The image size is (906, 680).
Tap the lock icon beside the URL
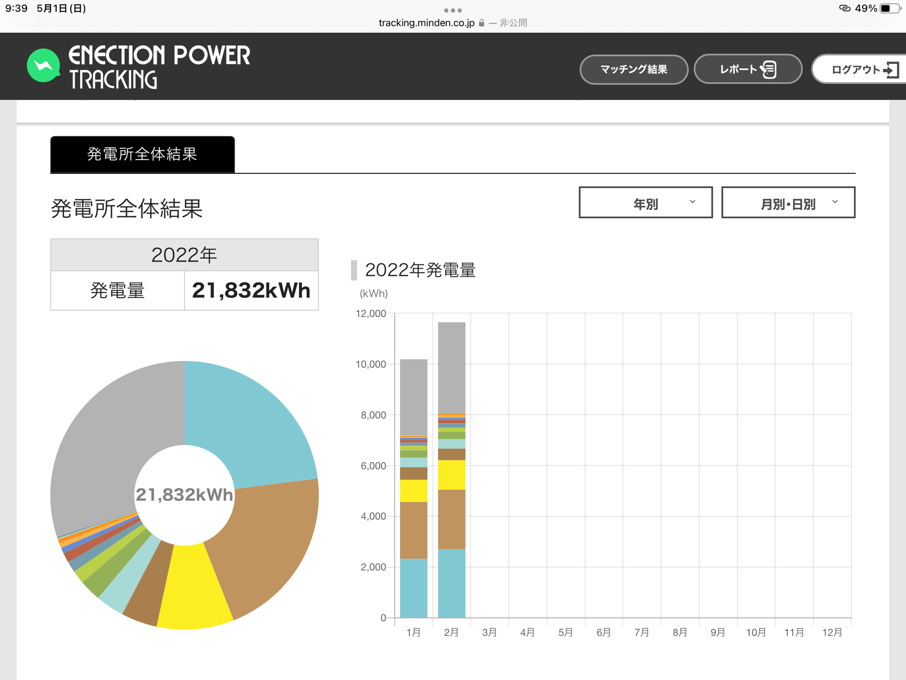tap(481, 23)
